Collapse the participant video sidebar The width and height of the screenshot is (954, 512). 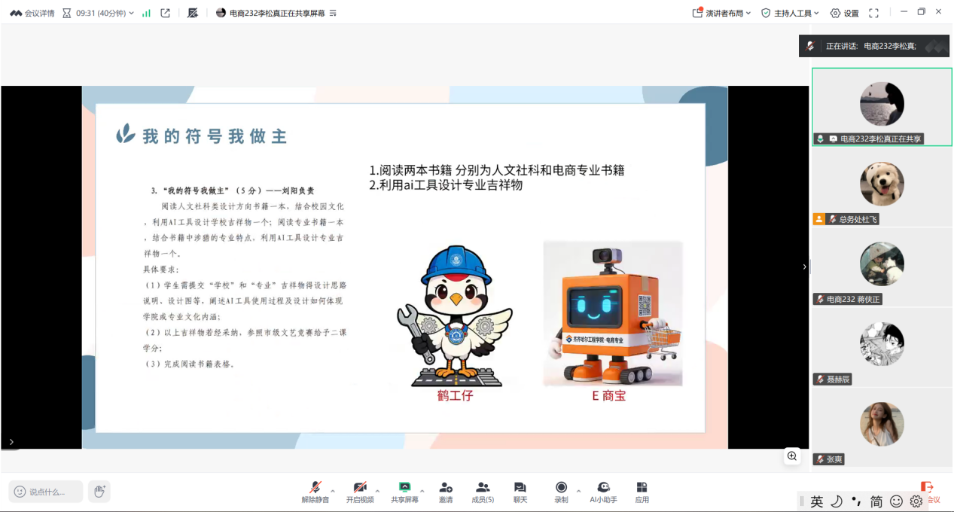point(804,267)
